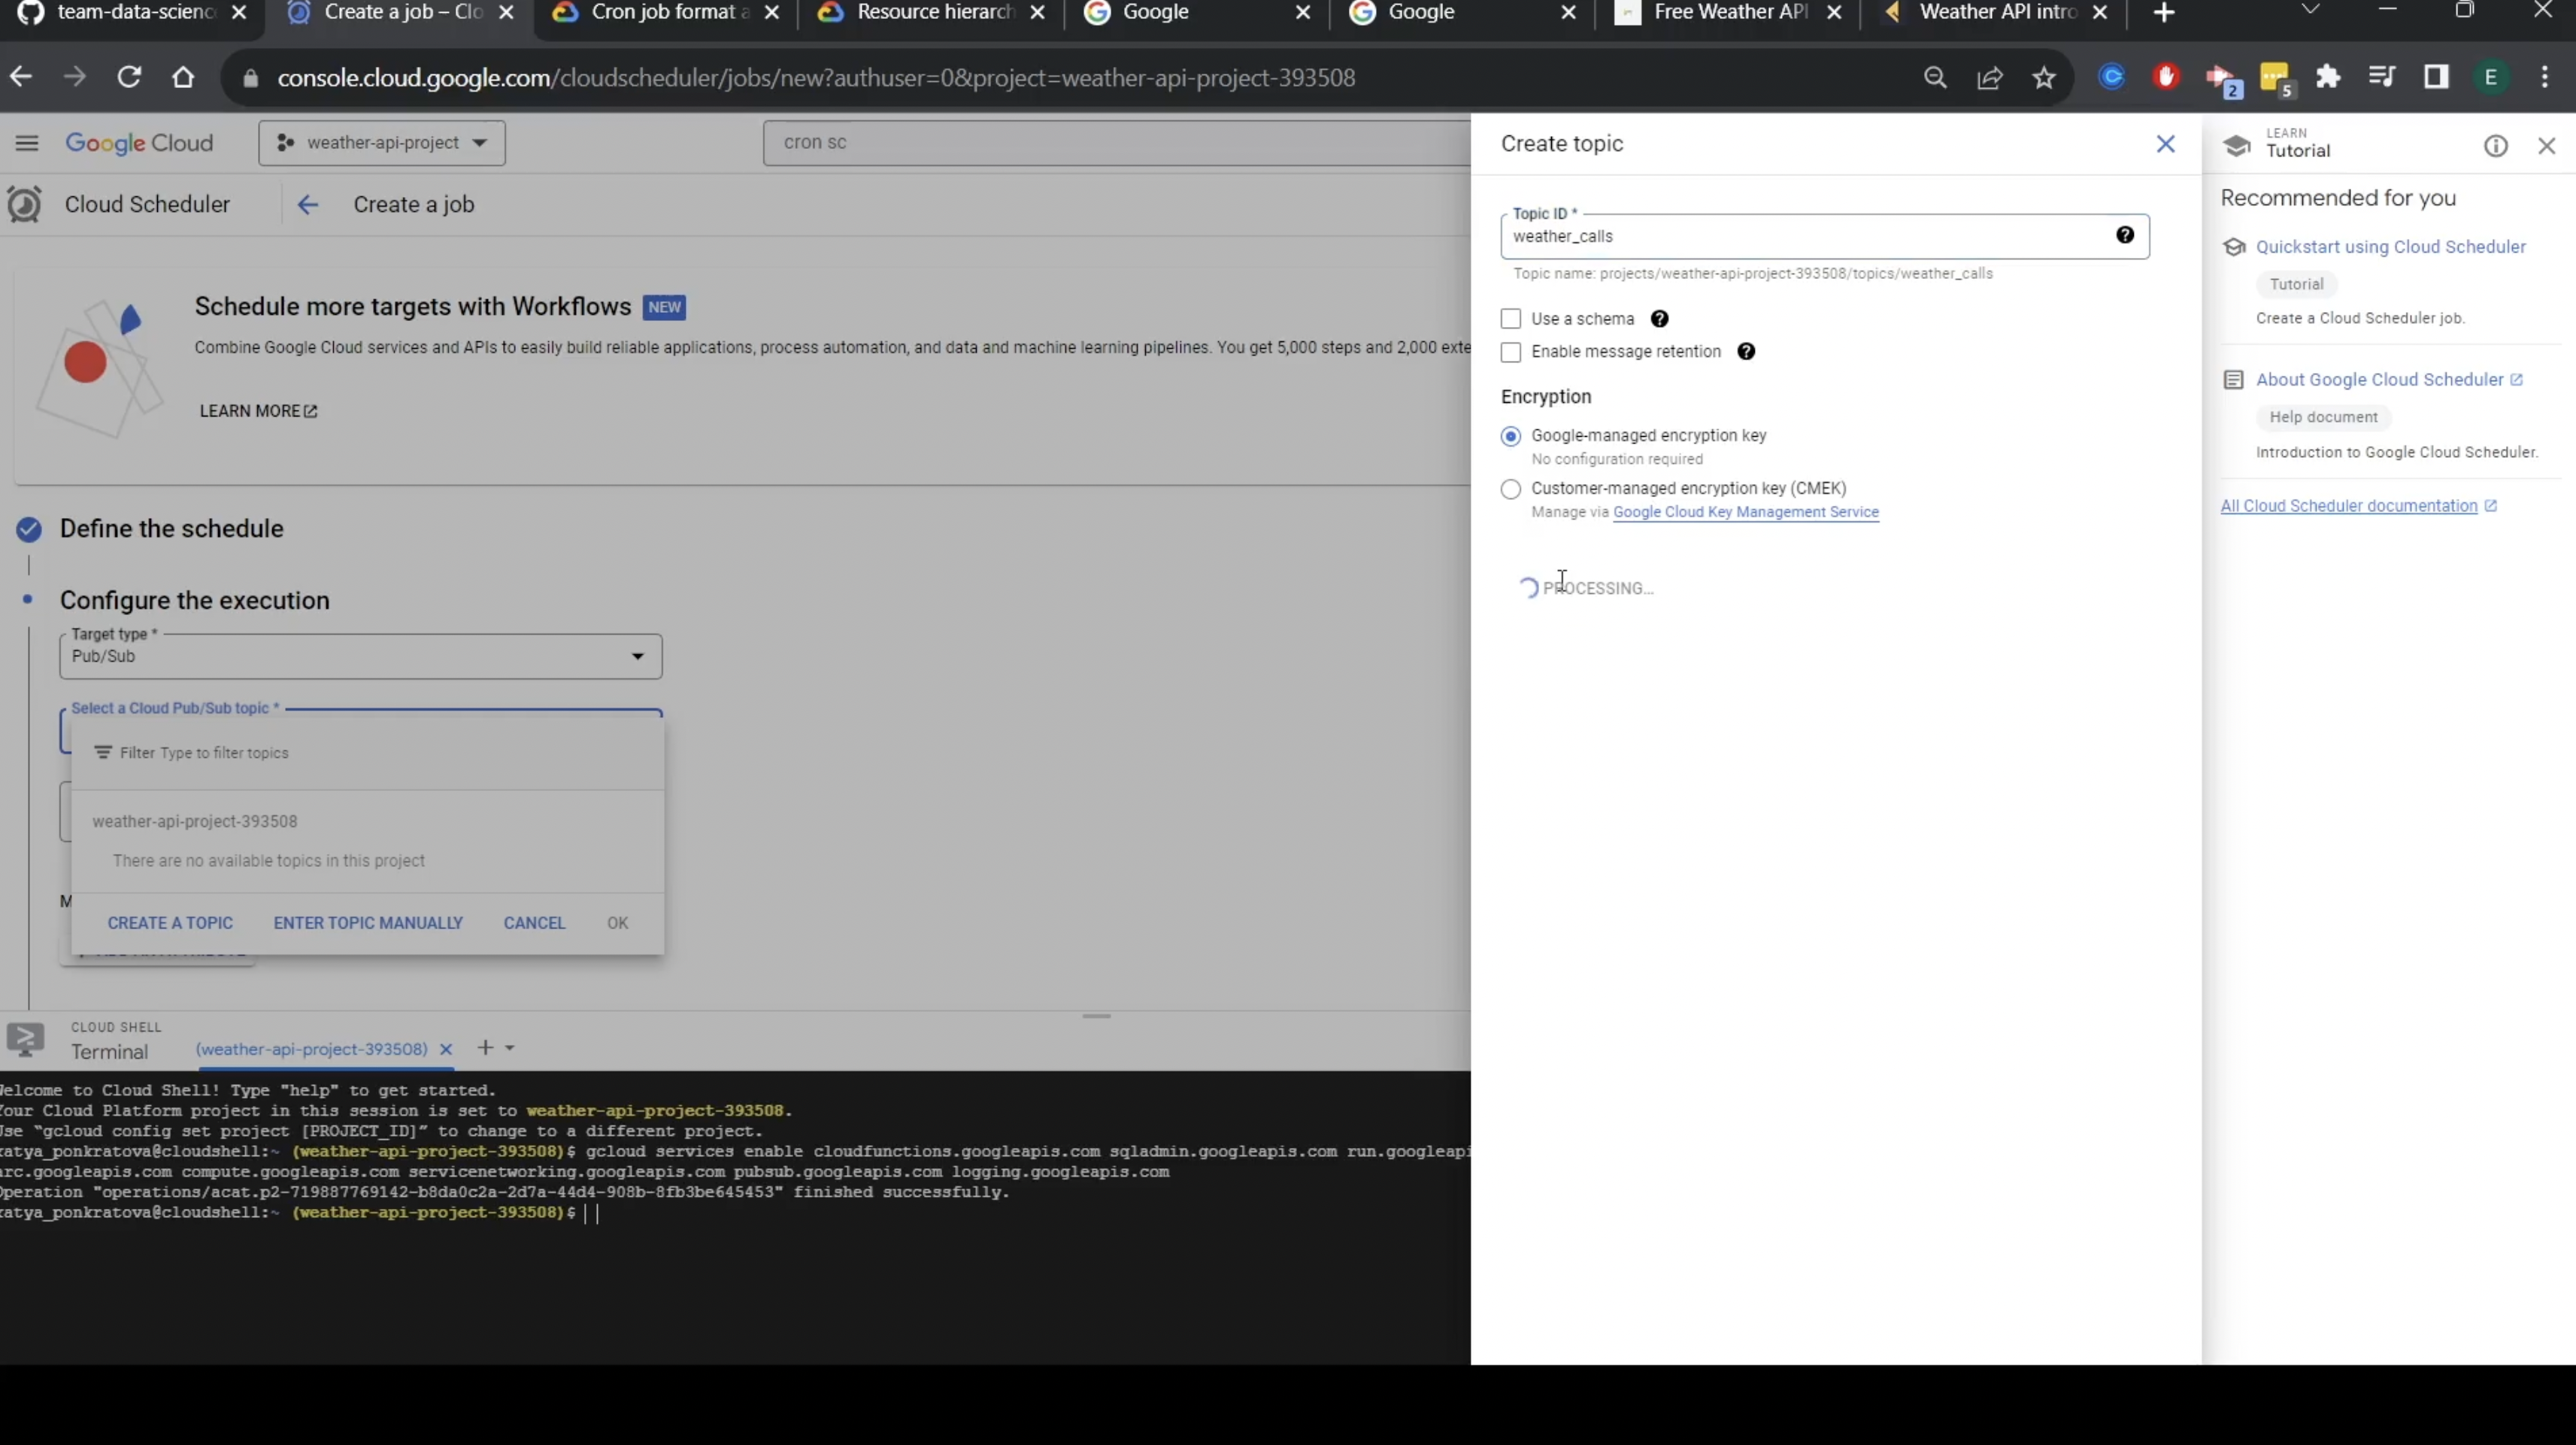This screenshot has height=1445, width=2576.
Task: Go back using the Create a job arrow
Action: pyautogui.click(x=308, y=204)
